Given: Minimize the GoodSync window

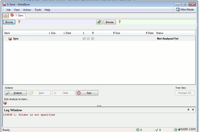Looking at the screenshot, I should click(178, 5).
